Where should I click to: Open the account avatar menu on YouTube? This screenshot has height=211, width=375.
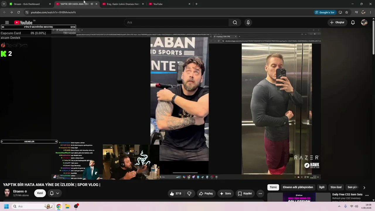pyautogui.click(x=364, y=23)
